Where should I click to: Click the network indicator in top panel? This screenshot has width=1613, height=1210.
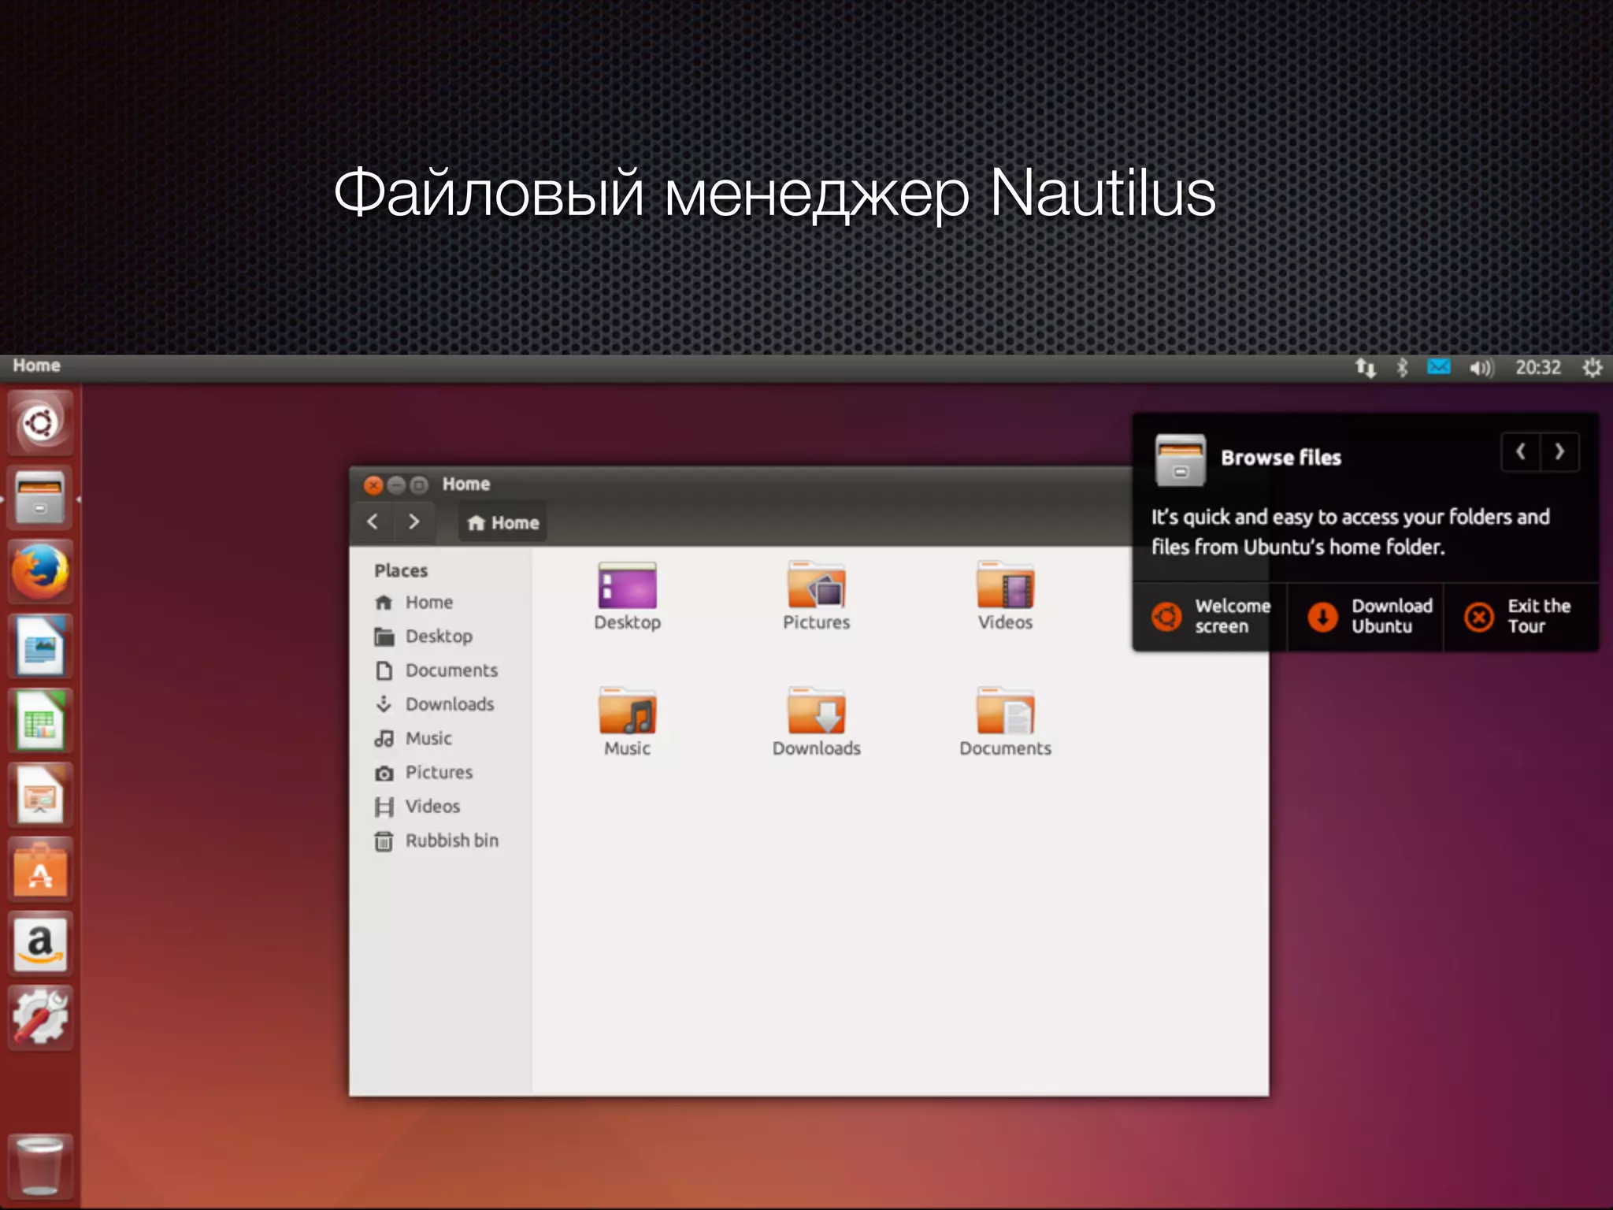point(1365,367)
